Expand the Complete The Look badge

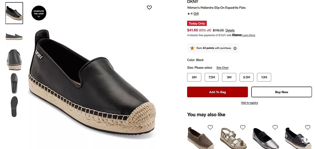(39, 13)
